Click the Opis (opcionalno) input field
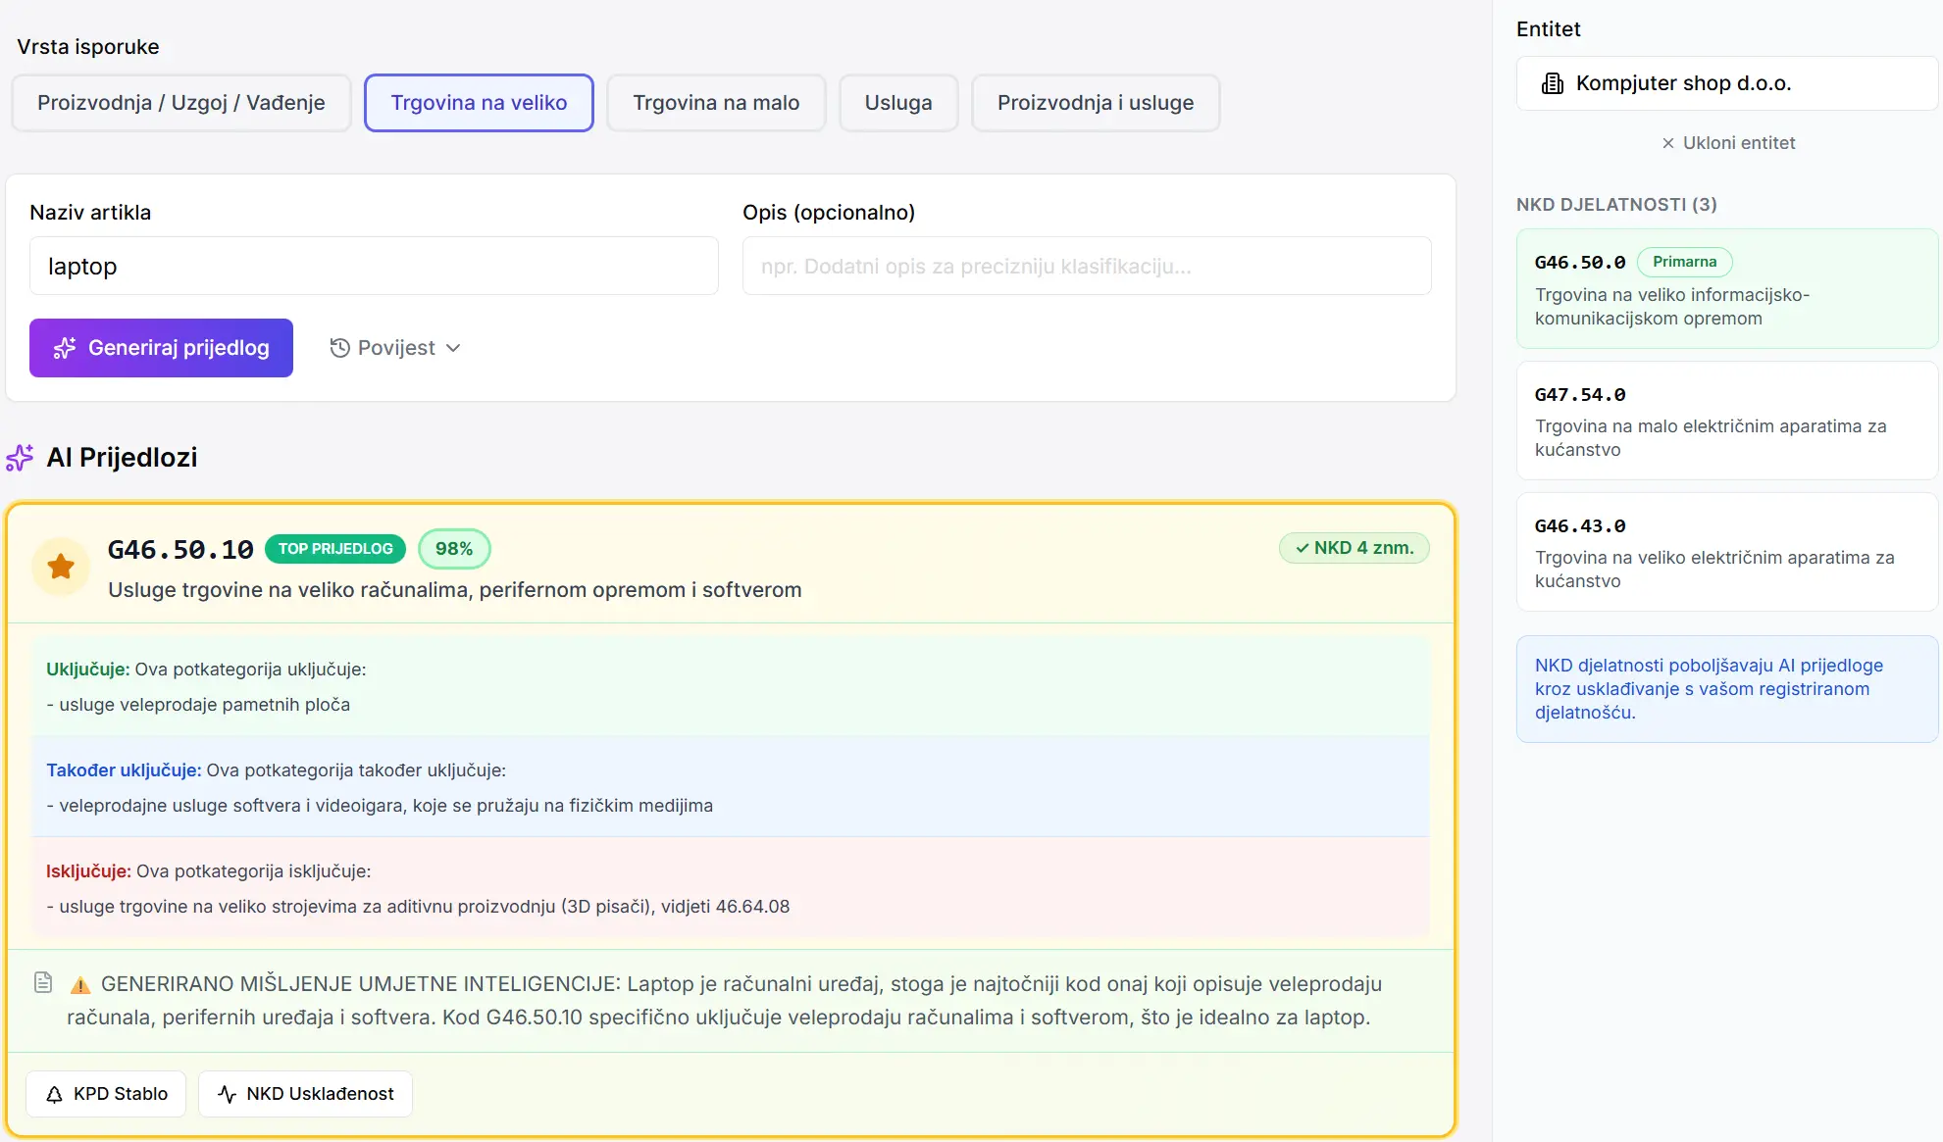Viewport: 1943px width, 1142px height. point(1086,266)
